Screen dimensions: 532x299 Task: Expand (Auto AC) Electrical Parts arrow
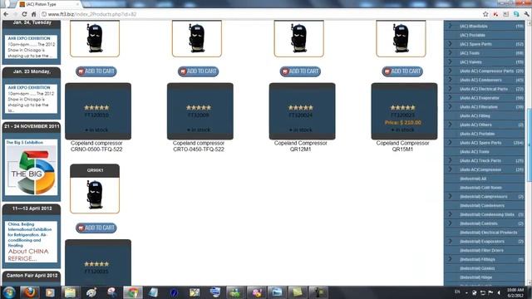click(x=450, y=89)
